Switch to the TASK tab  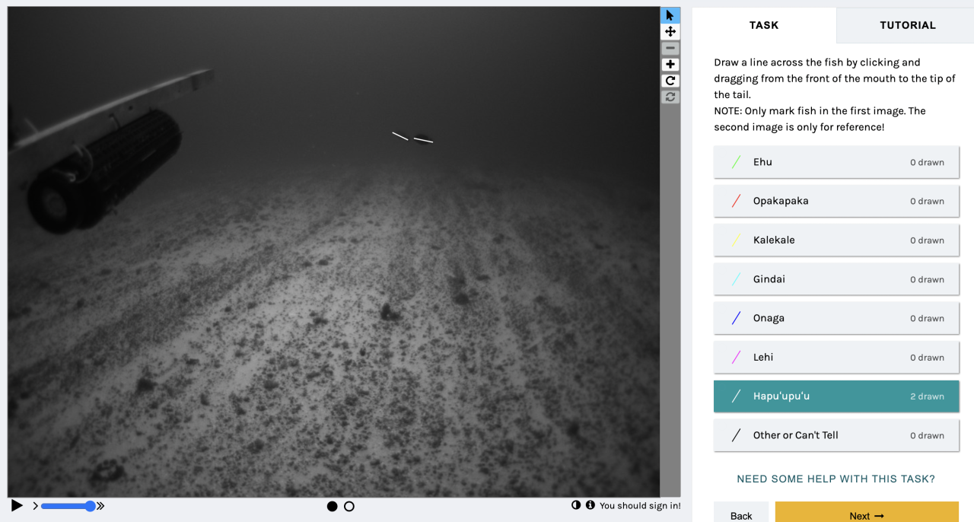coord(764,25)
